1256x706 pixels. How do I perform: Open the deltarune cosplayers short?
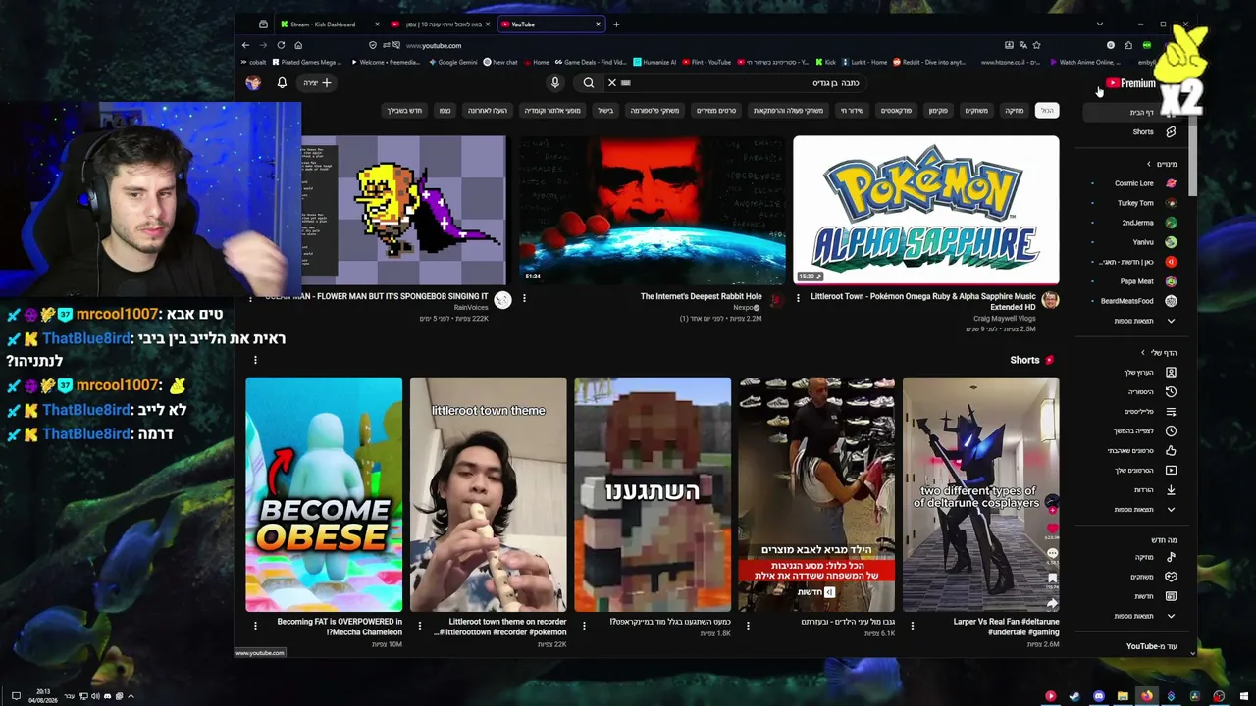pyautogui.click(x=981, y=494)
